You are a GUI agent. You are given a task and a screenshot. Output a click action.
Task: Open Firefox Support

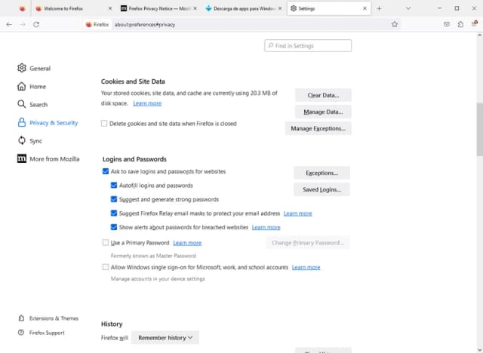pos(42,333)
